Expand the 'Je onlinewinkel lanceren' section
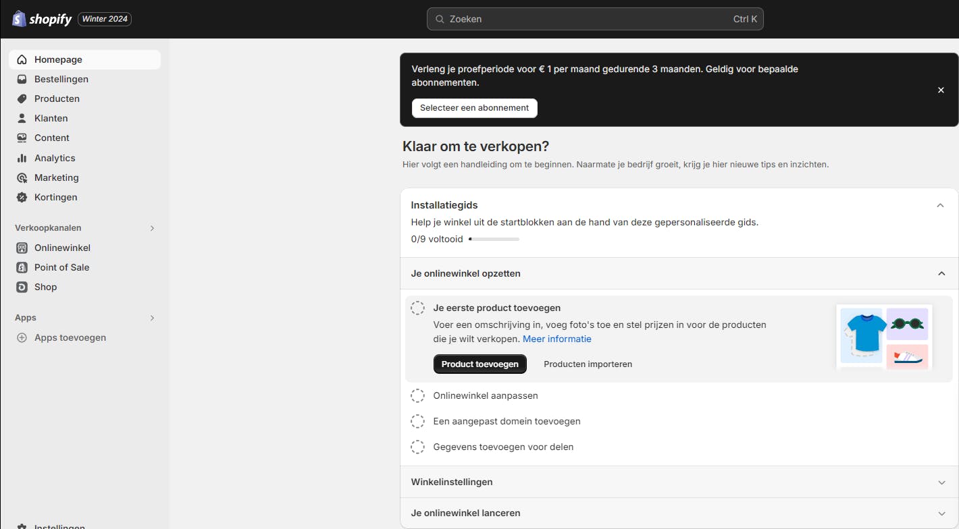The width and height of the screenshot is (959, 529). click(941, 513)
